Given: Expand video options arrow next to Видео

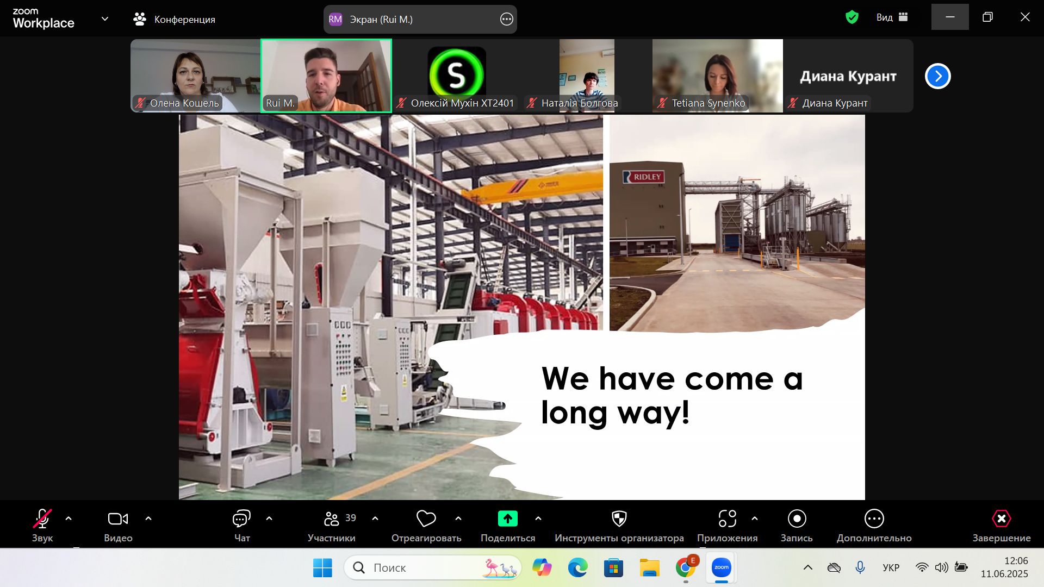Looking at the screenshot, I should (x=148, y=519).
